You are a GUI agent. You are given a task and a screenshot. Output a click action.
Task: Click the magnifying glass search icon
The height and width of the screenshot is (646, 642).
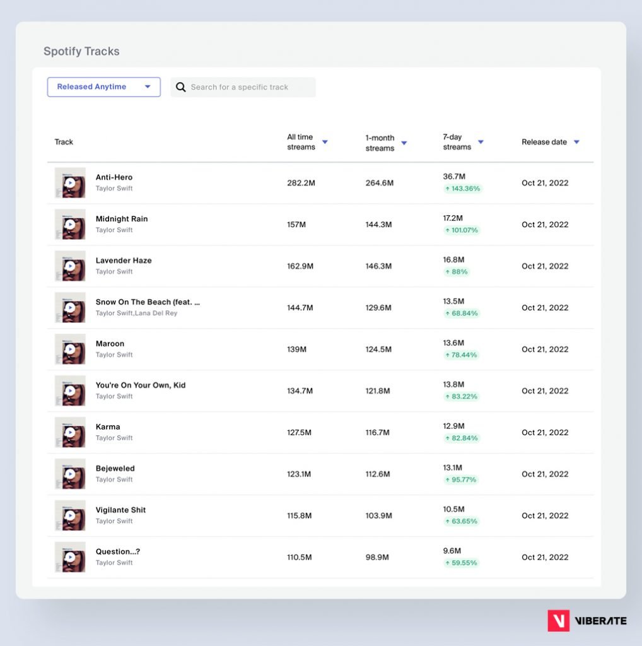[180, 87]
